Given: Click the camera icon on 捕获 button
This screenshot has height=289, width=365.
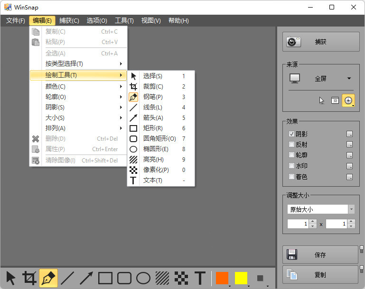Looking at the screenshot, I should [x=293, y=42].
